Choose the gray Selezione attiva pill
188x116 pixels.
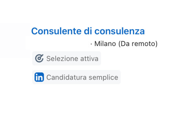[66, 58]
